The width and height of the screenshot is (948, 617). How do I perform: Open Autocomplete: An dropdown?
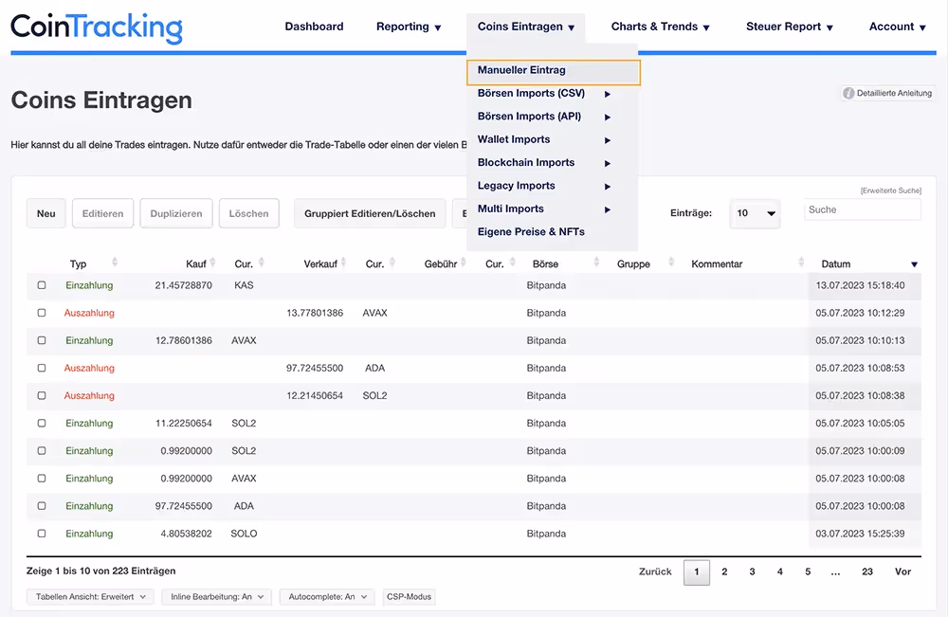coord(327,597)
